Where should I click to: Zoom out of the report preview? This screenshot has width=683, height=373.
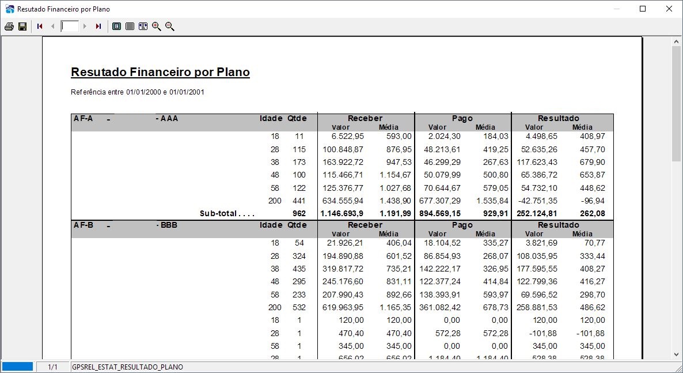point(170,27)
